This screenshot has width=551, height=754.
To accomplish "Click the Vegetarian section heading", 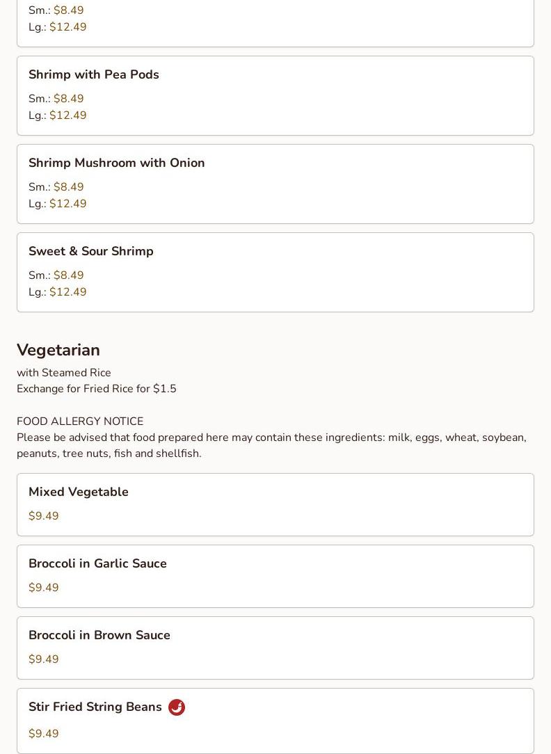I will [x=58, y=350].
